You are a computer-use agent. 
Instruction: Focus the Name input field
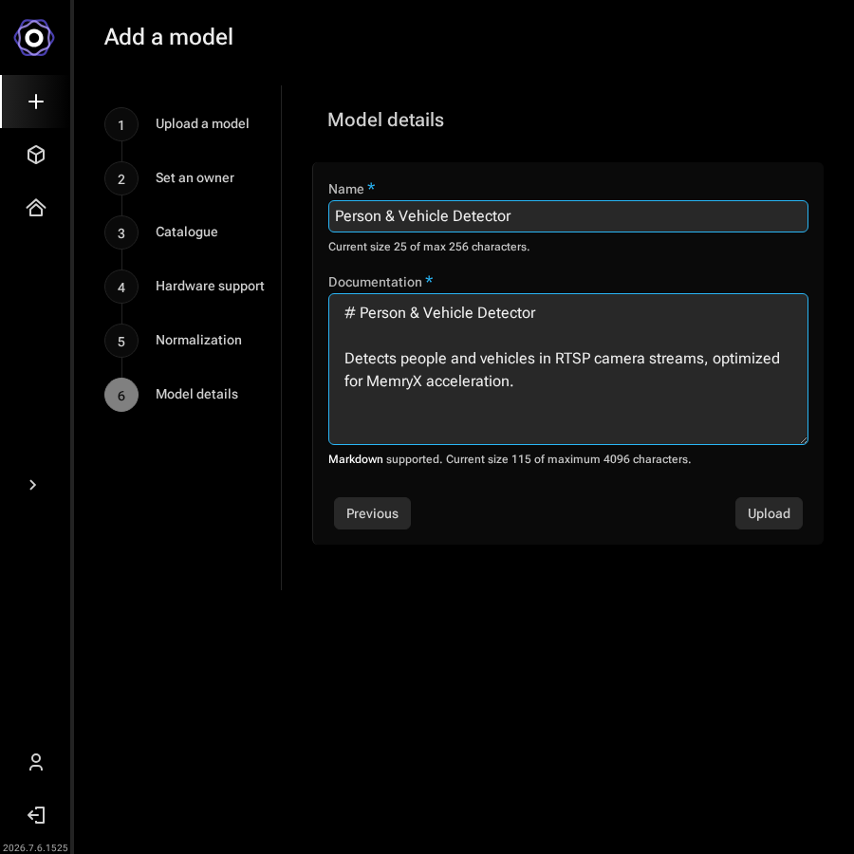point(568,216)
